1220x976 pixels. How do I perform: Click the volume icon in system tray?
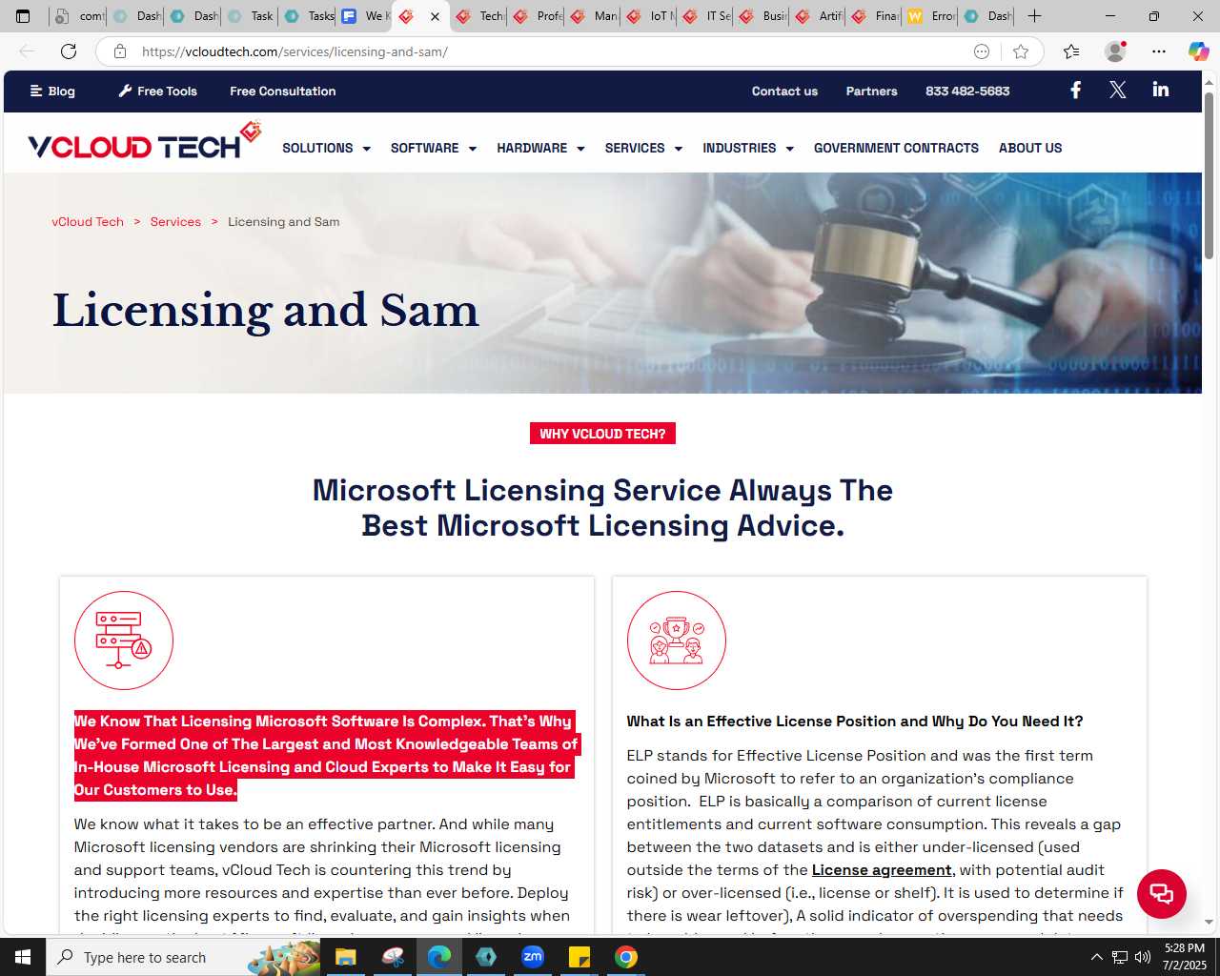[x=1143, y=957]
